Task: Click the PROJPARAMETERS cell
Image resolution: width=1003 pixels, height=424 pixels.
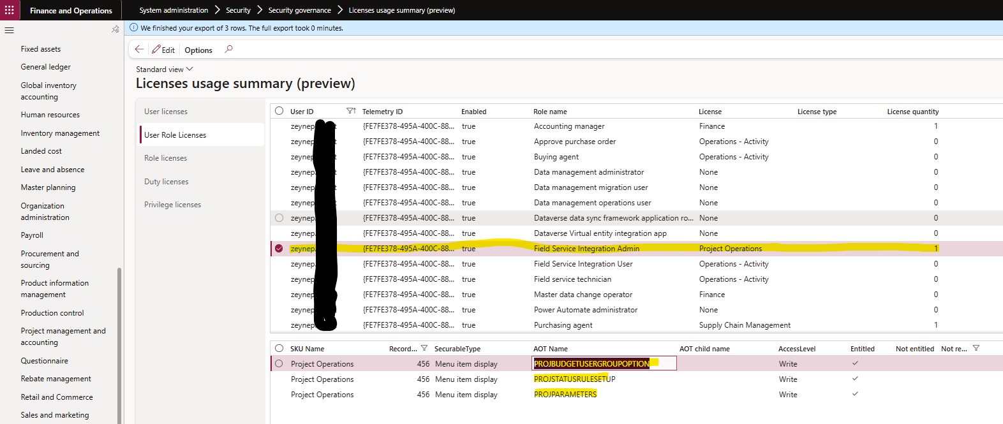Action: pyautogui.click(x=565, y=394)
